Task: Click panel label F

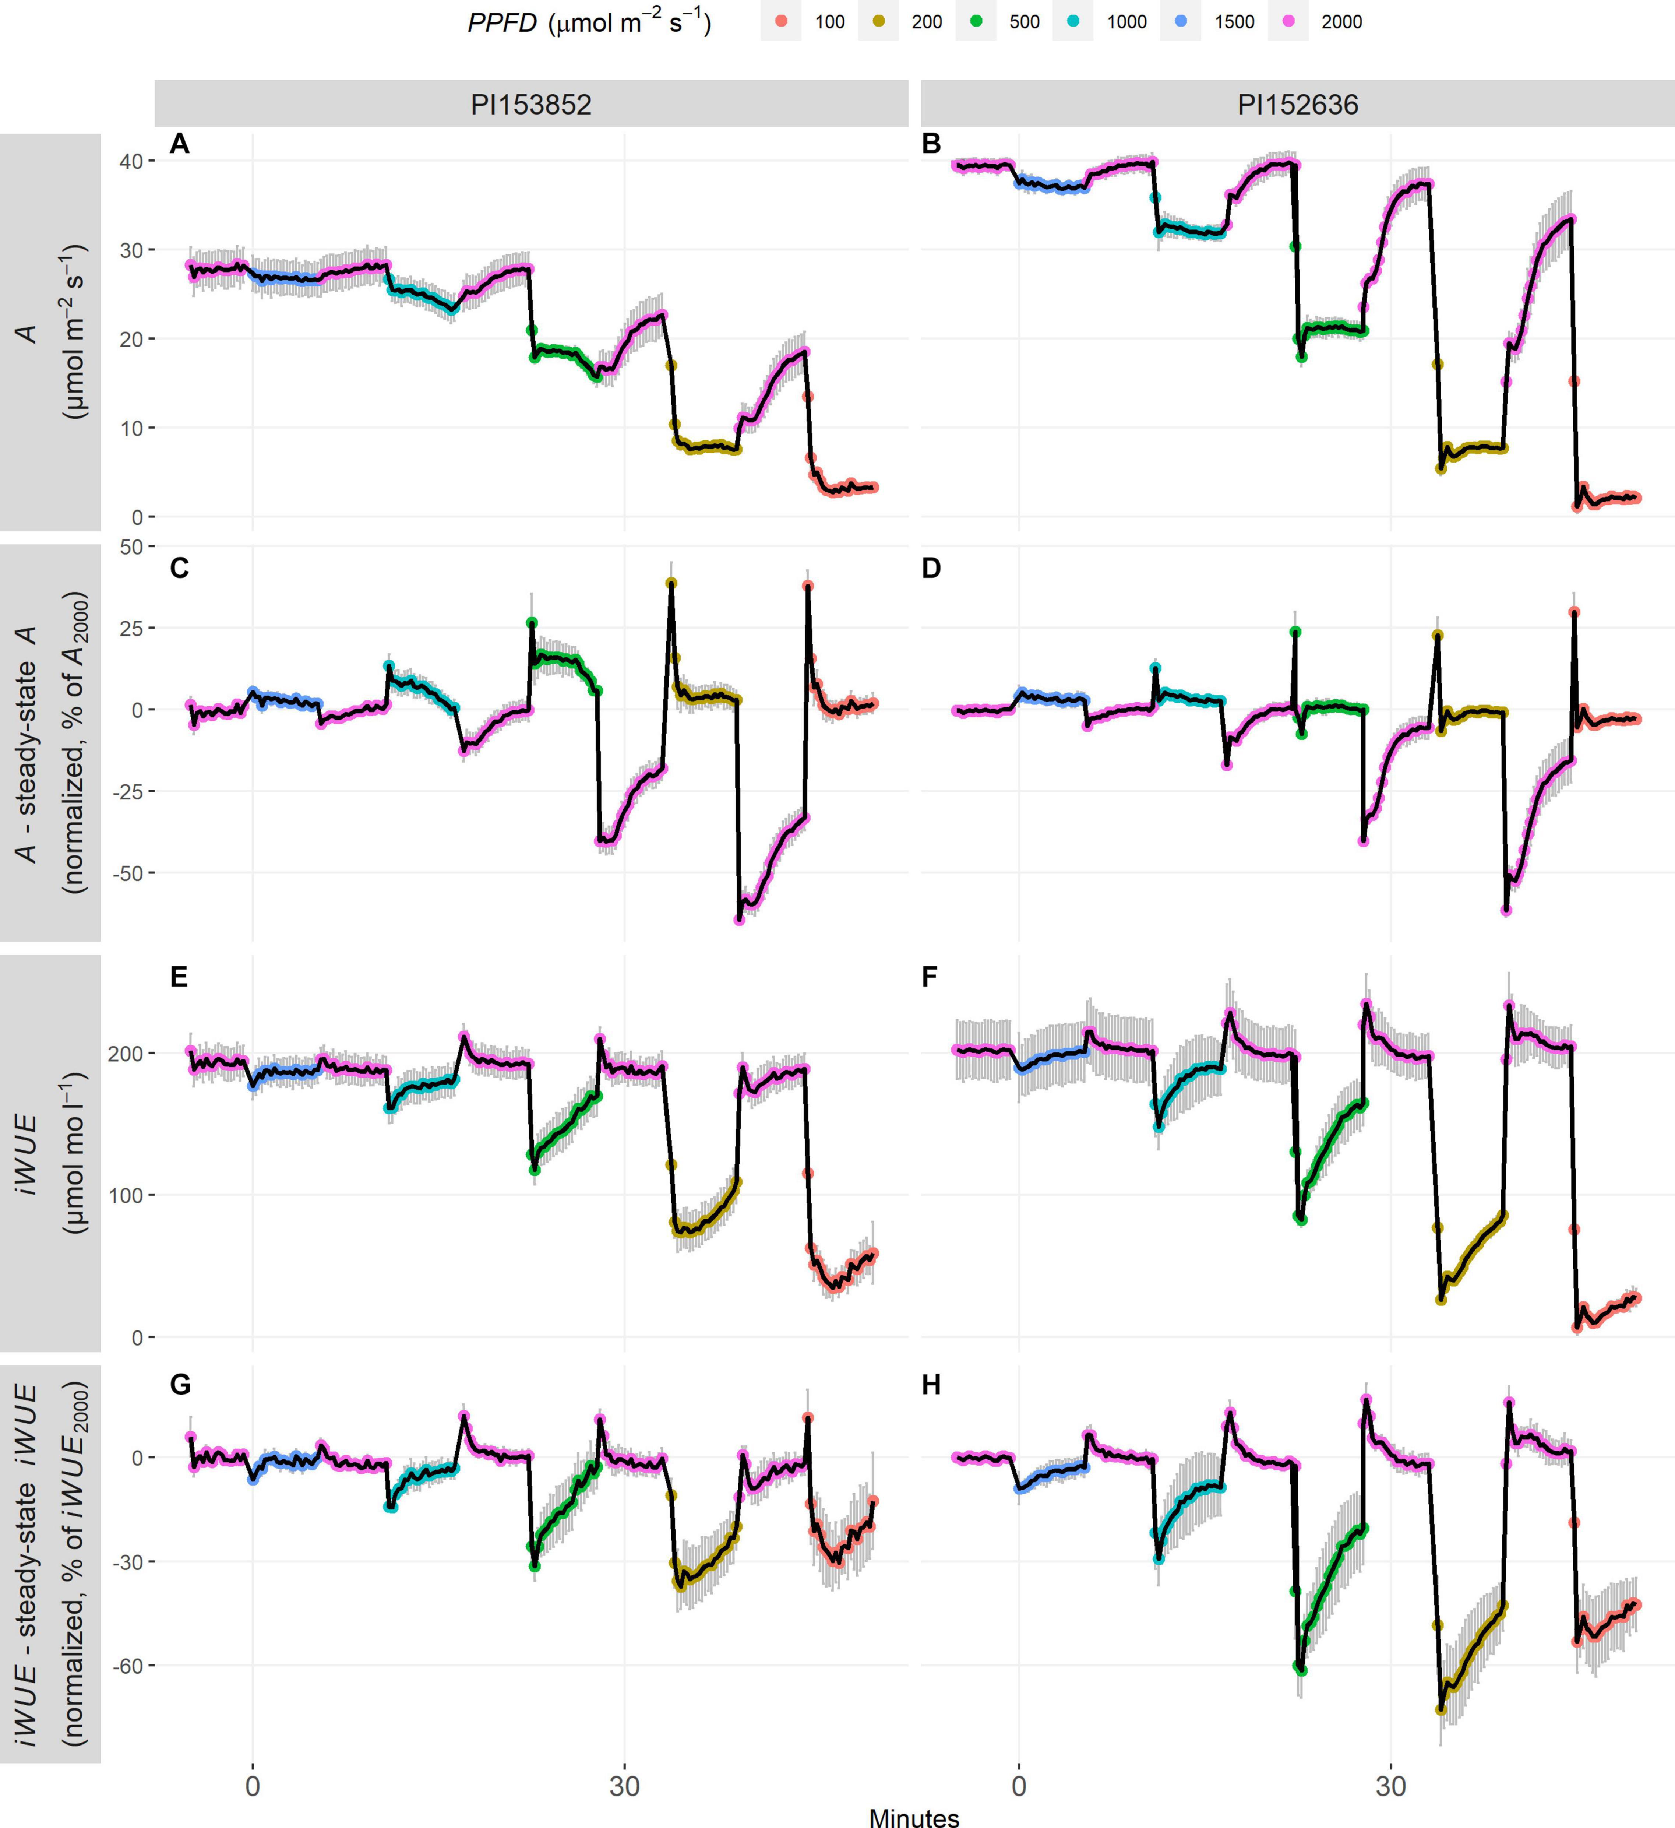Action: point(929,977)
